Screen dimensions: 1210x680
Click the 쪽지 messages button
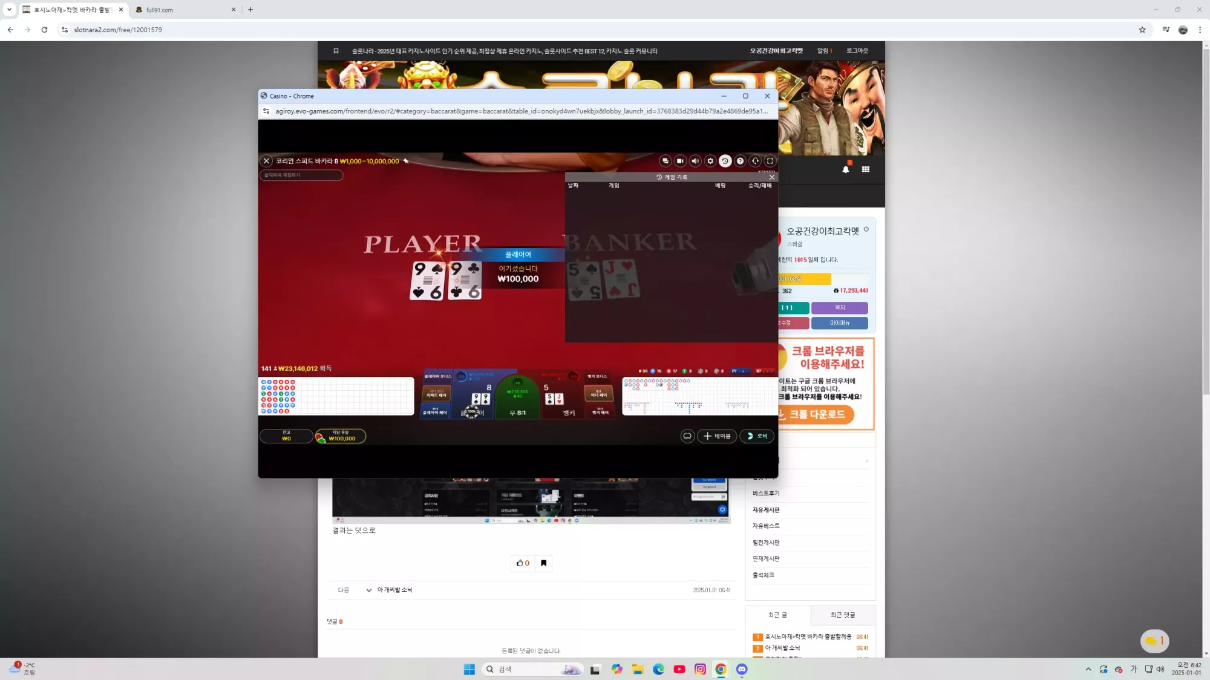point(840,308)
